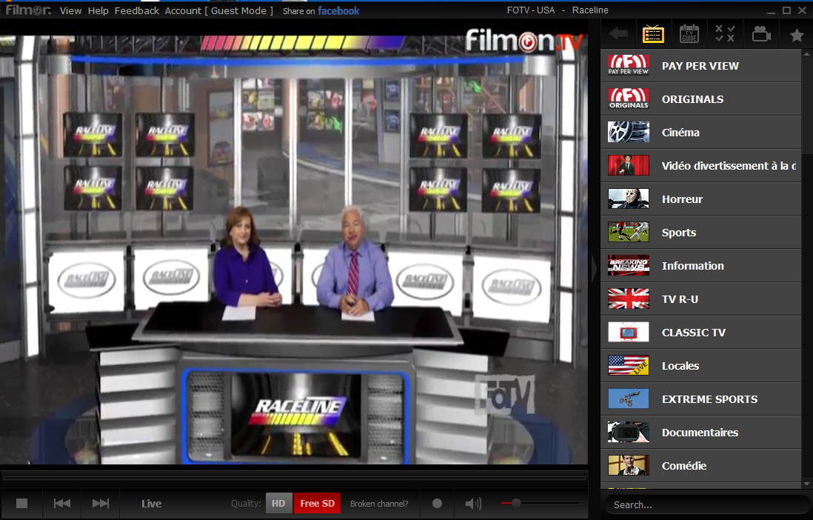The image size is (813, 520).
Task: Click the Cinéma film reel thumbnail
Action: [629, 132]
